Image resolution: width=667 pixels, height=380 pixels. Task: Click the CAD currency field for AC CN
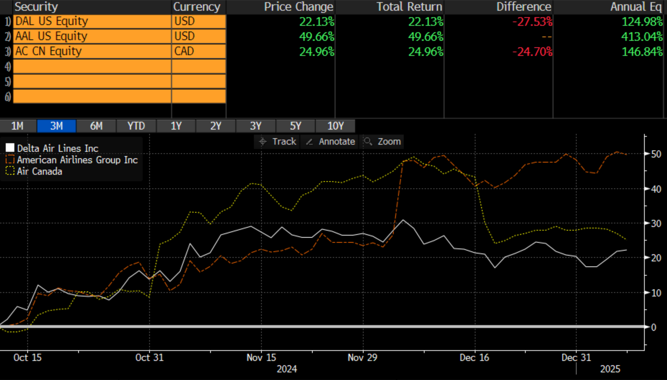click(198, 51)
